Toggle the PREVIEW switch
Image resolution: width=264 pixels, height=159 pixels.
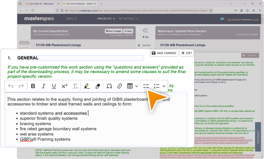[250, 55]
